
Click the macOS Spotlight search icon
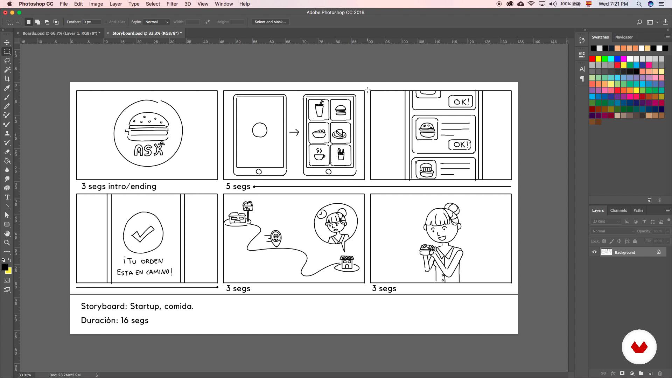(x=639, y=4)
